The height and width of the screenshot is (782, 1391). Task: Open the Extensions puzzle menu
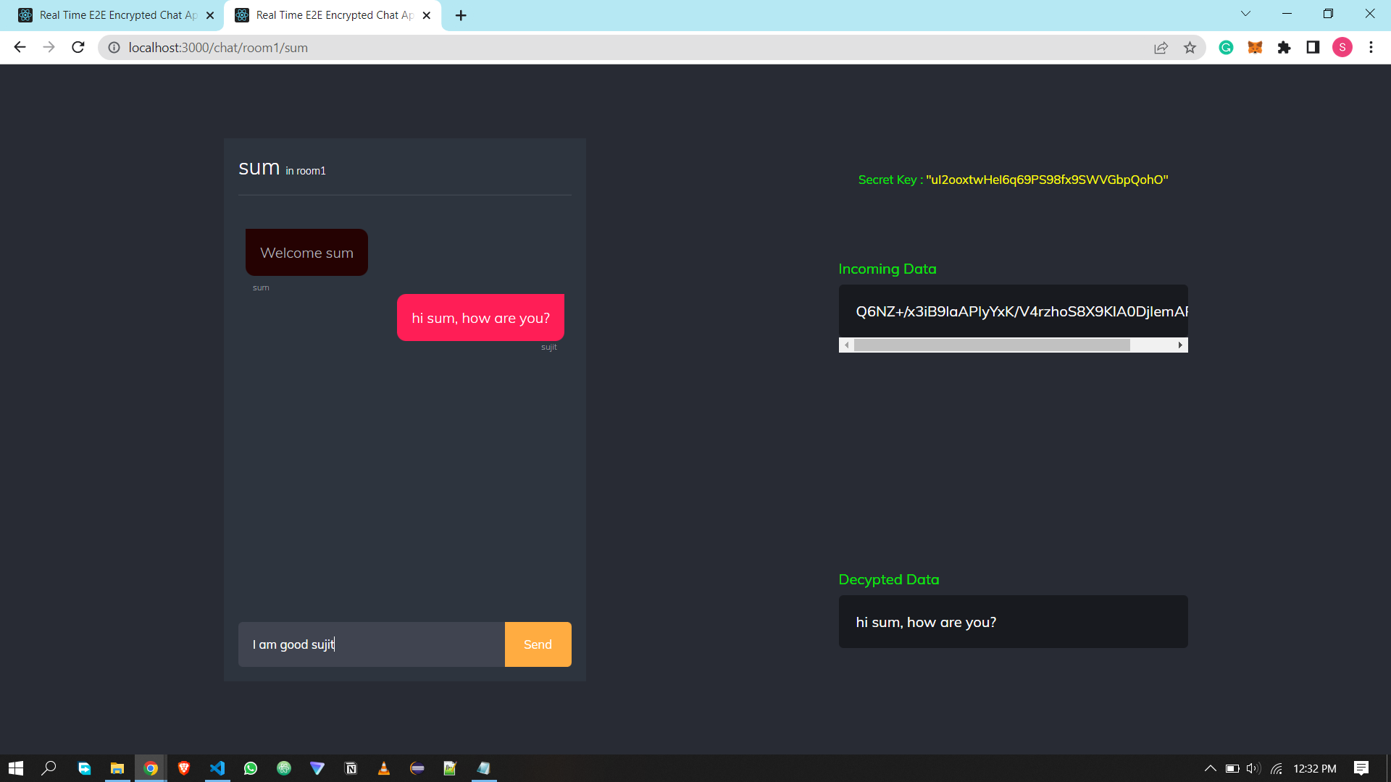pyautogui.click(x=1284, y=47)
